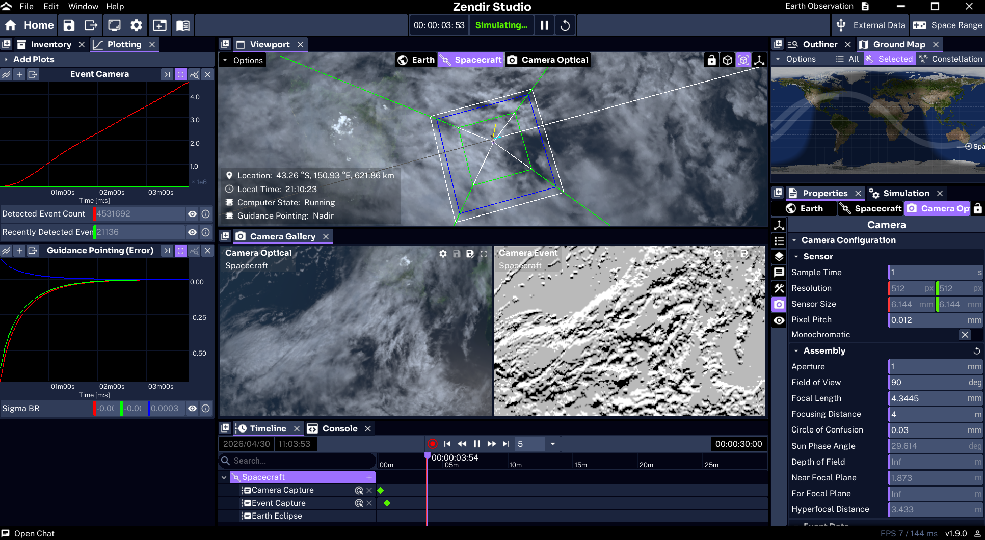Collapse the Assembly section
Screen dimensions: 985x540
(796, 351)
